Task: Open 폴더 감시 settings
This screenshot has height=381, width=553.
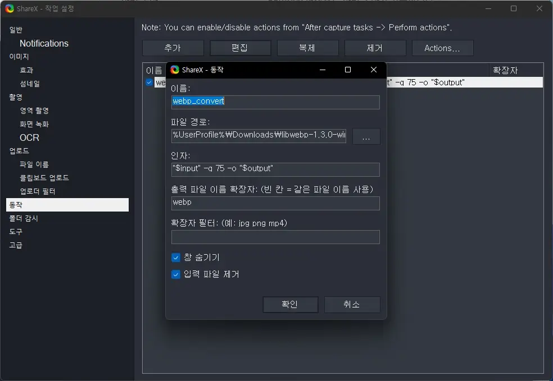Action: (23, 218)
